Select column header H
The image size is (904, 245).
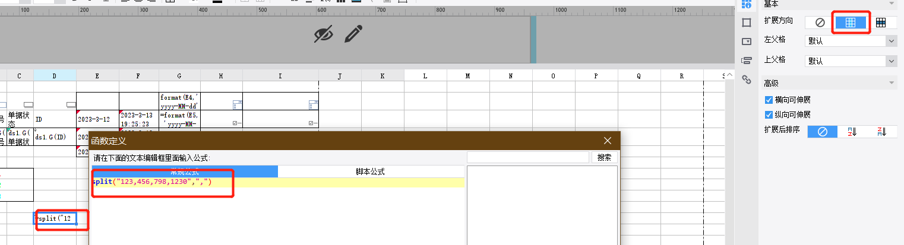pos(221,75)
